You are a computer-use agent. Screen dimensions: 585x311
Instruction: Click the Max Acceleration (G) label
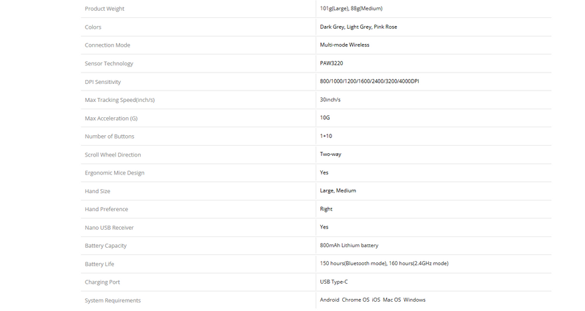pyautogui.click(x=111, y=118)
